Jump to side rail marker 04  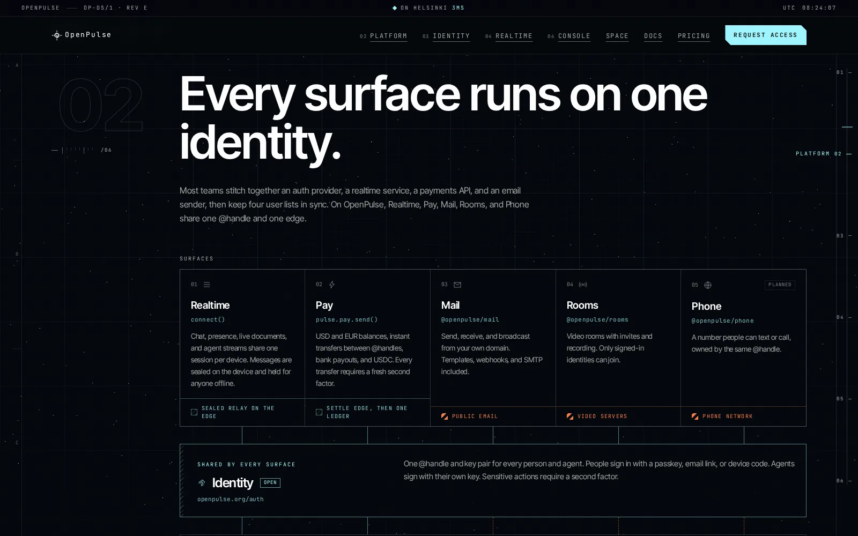pyautogui.click(x=844, y=317)
